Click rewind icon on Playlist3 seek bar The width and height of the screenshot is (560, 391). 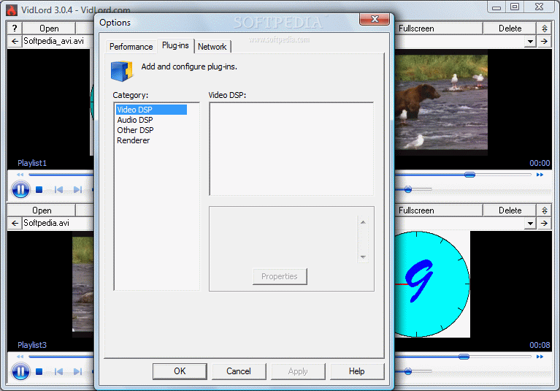(x=20, y=357)
